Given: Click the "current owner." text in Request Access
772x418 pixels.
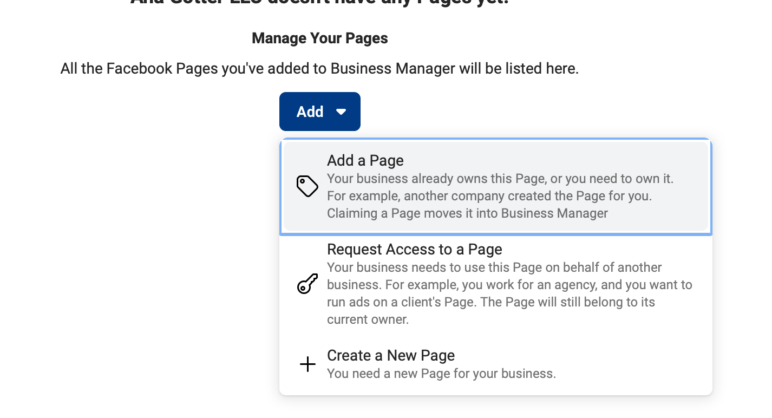Looking at the screenshot, I should pos(368,319).
